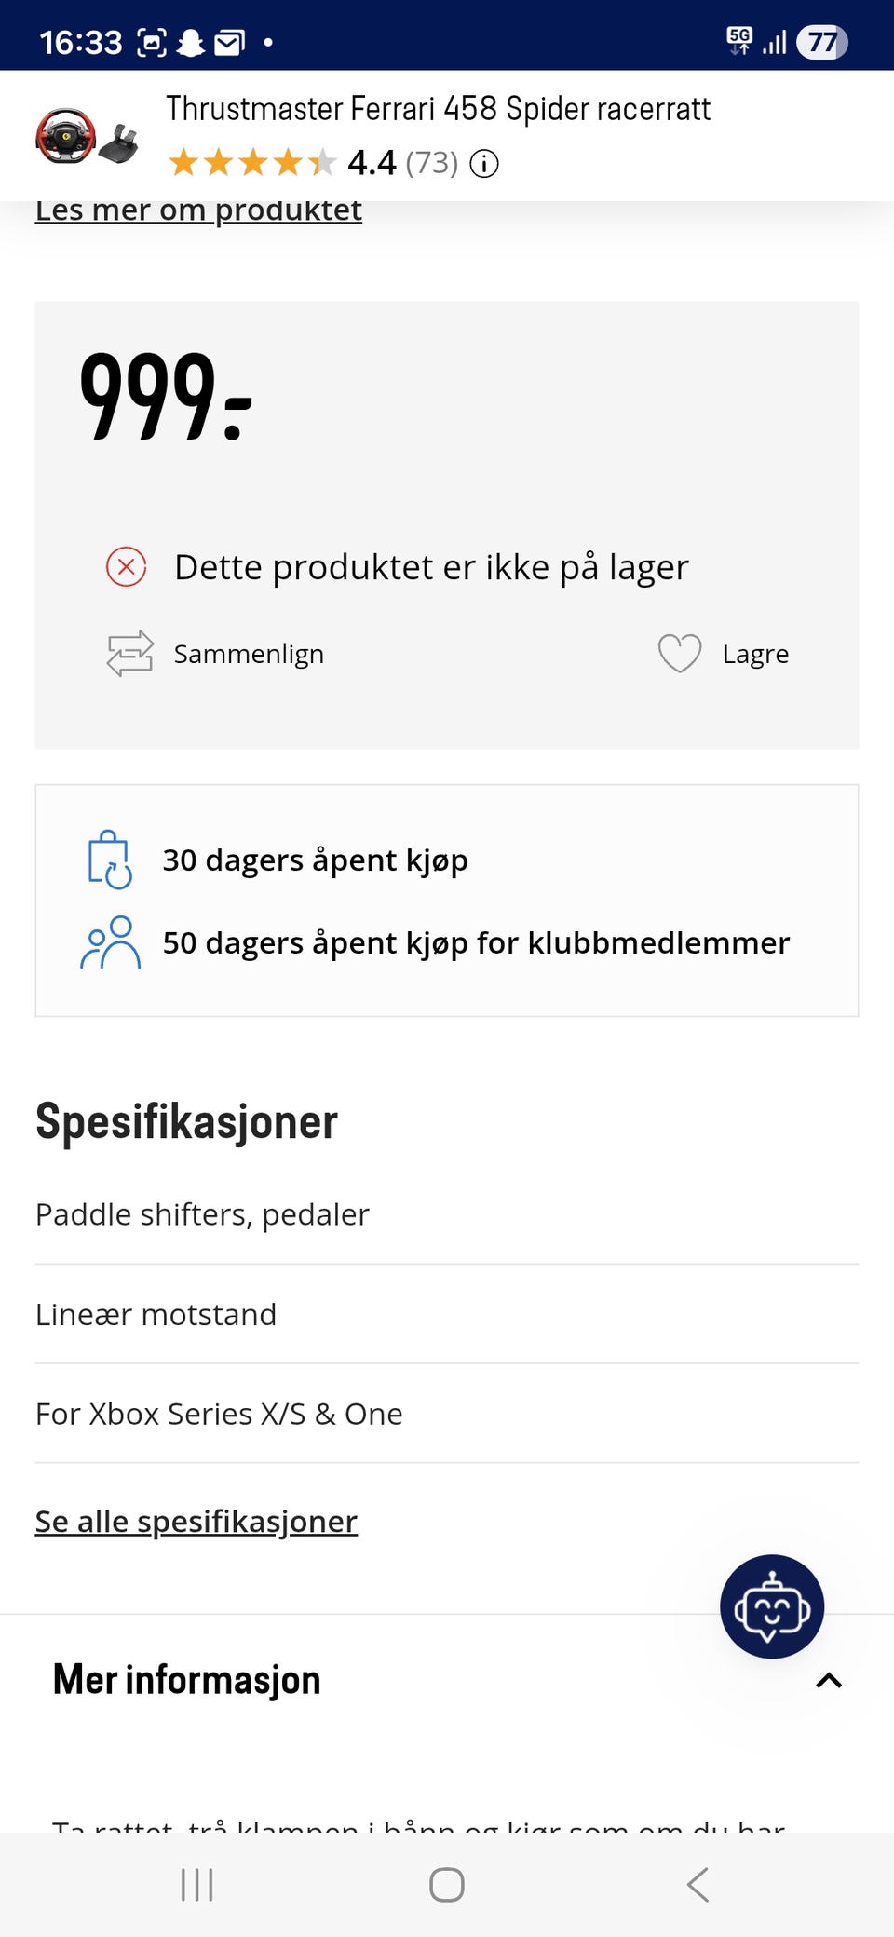The image size is (894, 1937).
Task: Tap the club members people icon
Action: [110, 942]
